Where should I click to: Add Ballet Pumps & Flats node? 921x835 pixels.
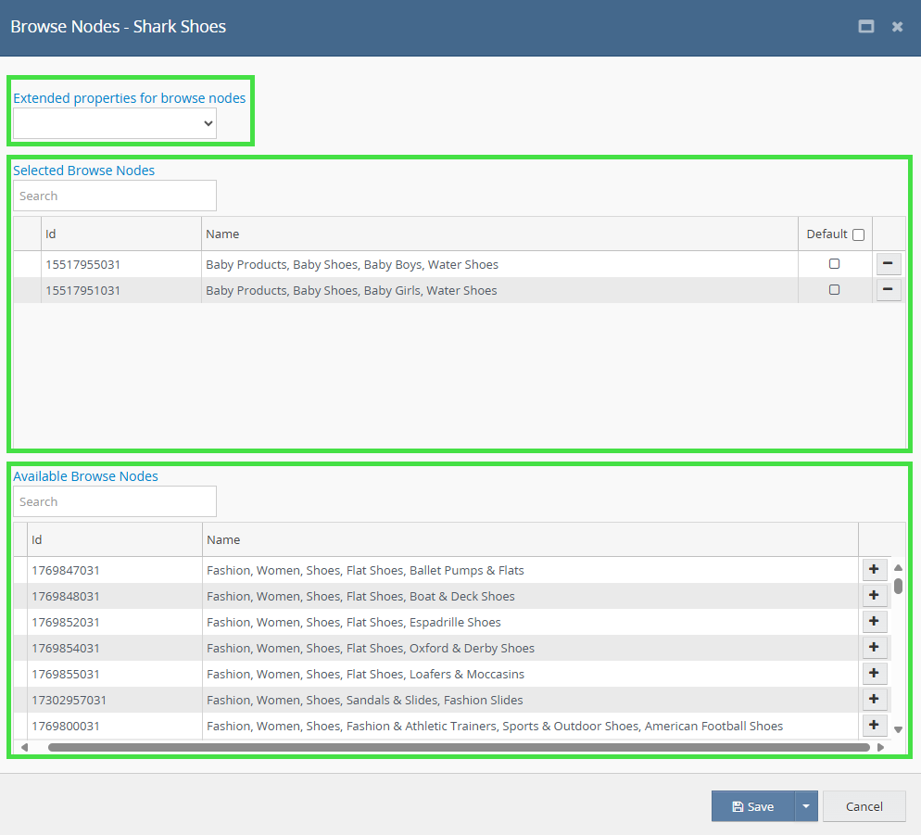[874, 569]
